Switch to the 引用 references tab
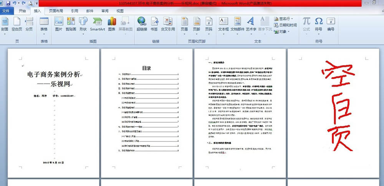 [75, 11]
